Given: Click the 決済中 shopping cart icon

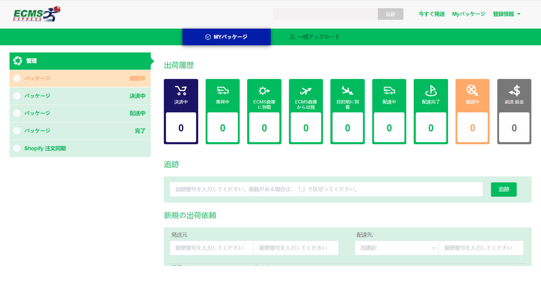Looking at the screenshot, I should coord(181,91).
